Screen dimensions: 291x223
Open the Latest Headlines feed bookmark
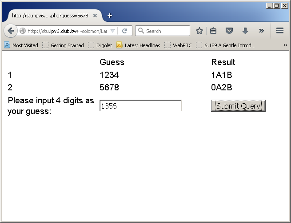tap(138, 45)
